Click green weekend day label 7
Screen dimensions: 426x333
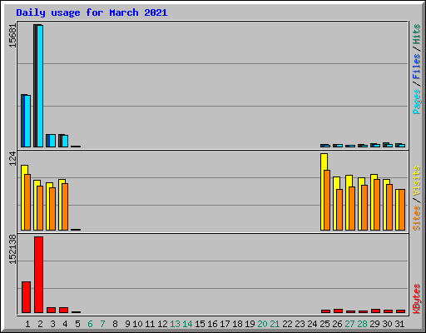click(x=102, y=324)
